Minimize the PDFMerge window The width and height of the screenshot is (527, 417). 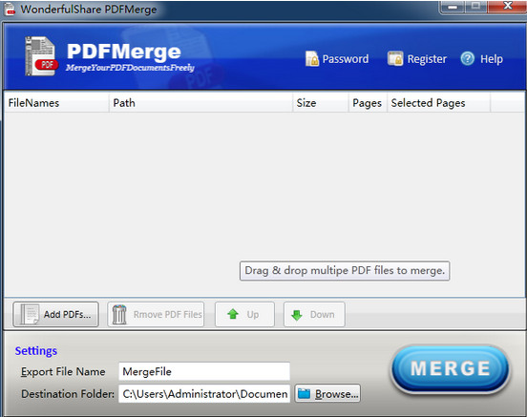coord(453,7)
